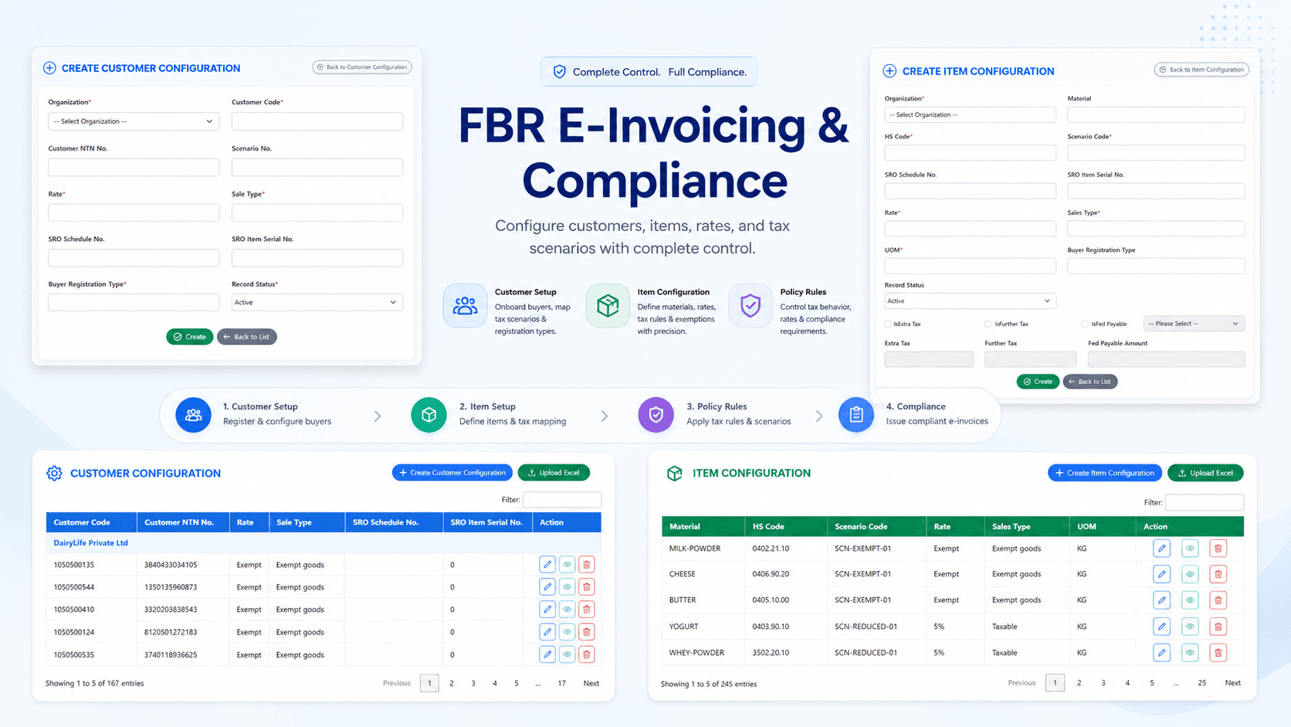The height and width of the screenshot is (727, 1291).
Task: View customer 1050500135 with eye icon
Action: 568,565
